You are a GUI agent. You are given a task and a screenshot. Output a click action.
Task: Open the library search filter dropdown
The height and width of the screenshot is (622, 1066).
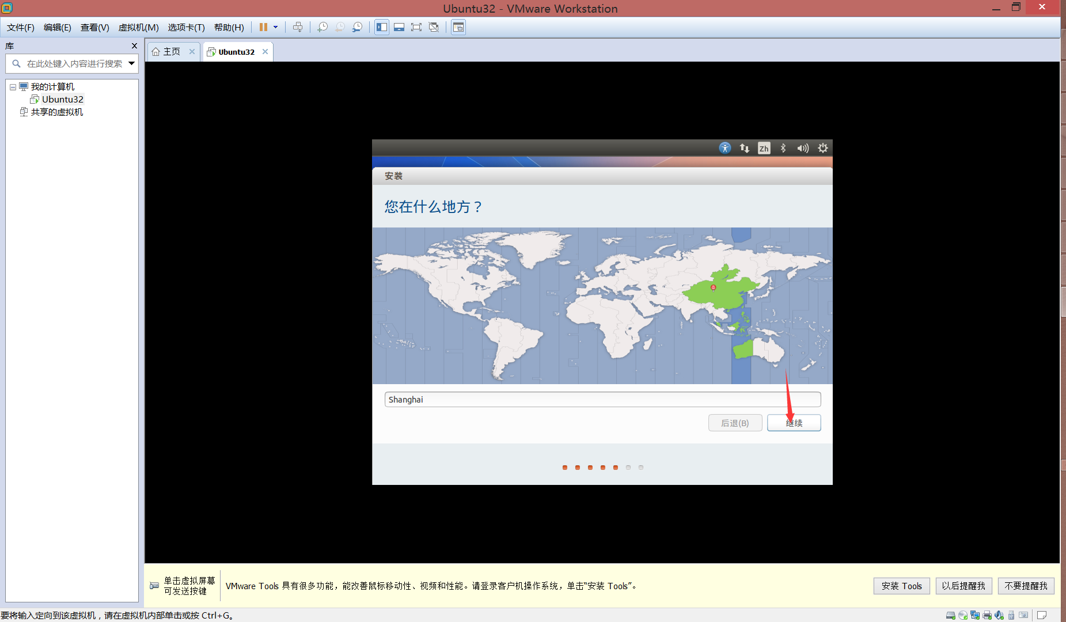click(x=132, y=64)
